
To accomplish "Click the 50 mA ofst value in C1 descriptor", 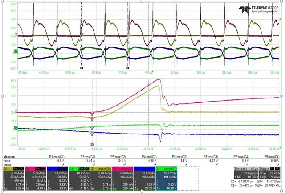I will 17,177.
